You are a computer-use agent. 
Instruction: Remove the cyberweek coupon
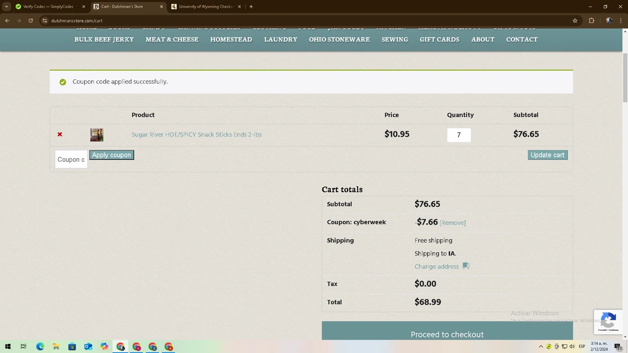click(x=453, y=223)
